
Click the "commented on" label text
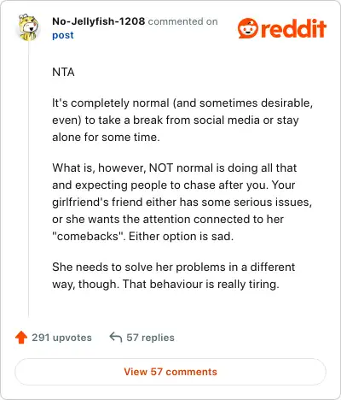[x=182, y=21]
